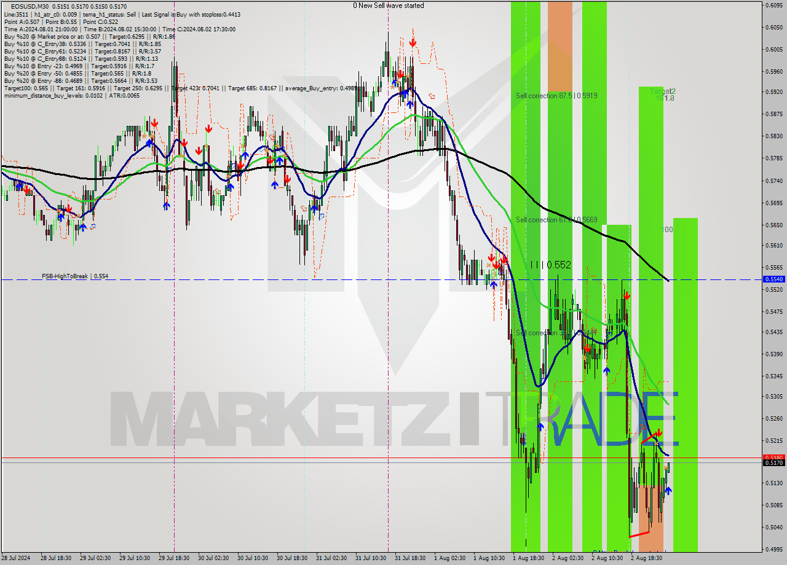Viewport: 787px width, 565px height.
Task: Click the '161.8' Fibonacci label
Action: pos(665,98)
